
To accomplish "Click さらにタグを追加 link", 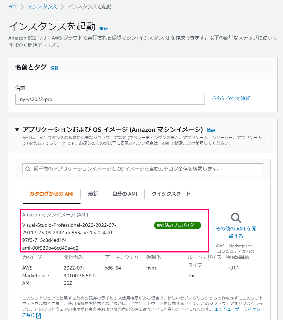I will (x=231, y=98).
